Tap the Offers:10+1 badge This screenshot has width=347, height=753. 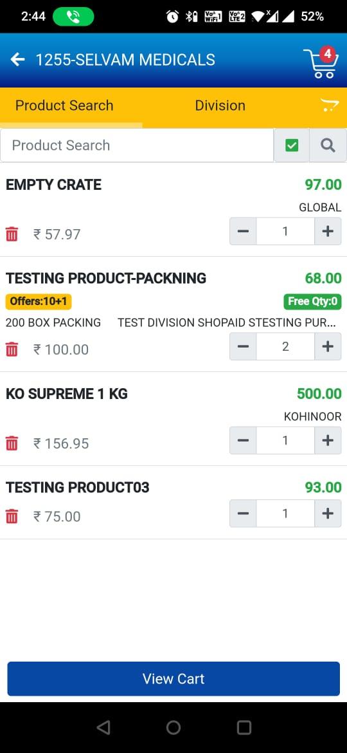[x=39, y=302]
